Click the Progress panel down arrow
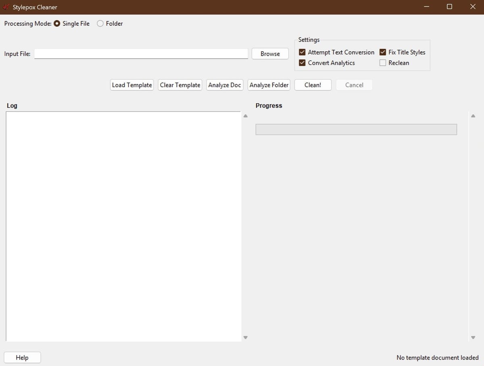Image resolution: width=484 pixels, height=366 pixels. (473, 338)
